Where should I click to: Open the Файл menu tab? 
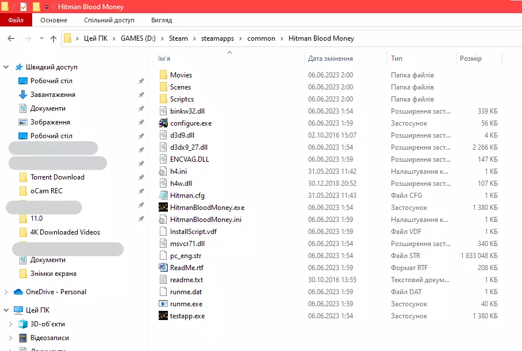(16, 20)
